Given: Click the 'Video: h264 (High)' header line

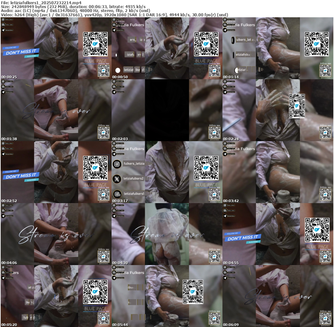Looking at the screenshot, I should pos(114,15).
